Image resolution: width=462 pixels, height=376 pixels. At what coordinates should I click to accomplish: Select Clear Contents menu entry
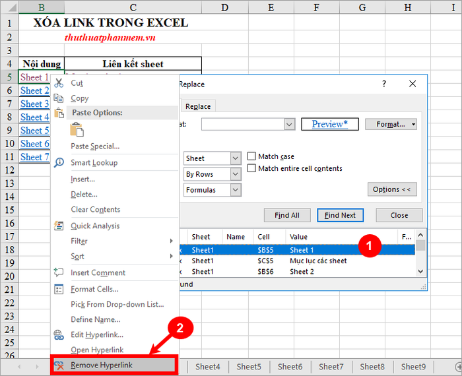(115, 209)
